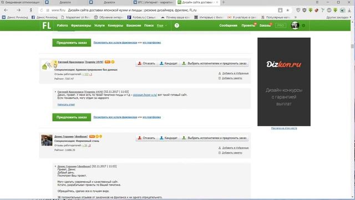Open the 'Вакансии' menu item
The width and height of the screenshot is (355, 200).
[134, 26]
